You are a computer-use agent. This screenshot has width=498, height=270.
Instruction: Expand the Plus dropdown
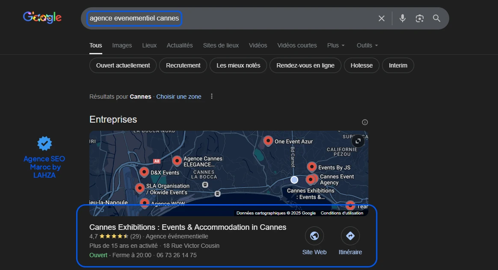336,45
